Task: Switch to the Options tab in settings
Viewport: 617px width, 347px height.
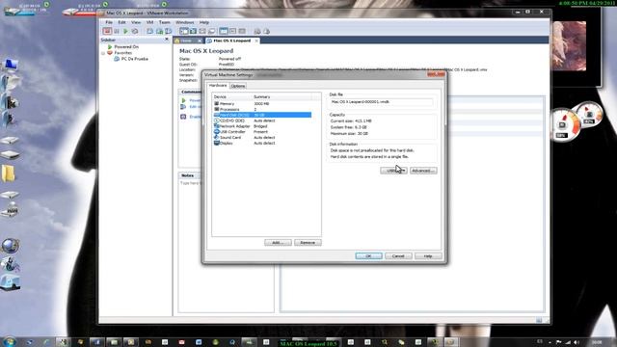Action: click(238, 86)
